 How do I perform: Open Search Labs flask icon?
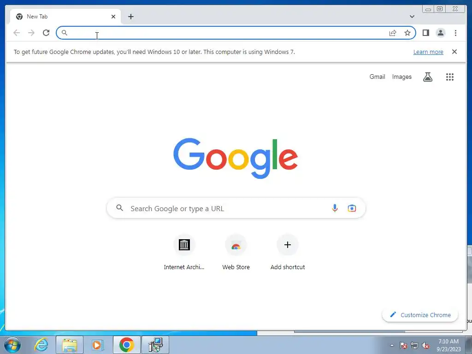coord(427,77)
